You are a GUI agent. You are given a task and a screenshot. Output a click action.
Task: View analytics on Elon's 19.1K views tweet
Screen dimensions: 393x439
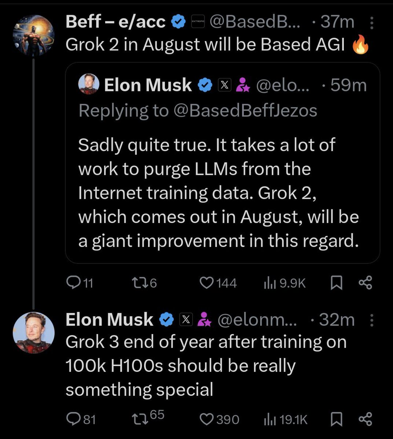point(269,419)
